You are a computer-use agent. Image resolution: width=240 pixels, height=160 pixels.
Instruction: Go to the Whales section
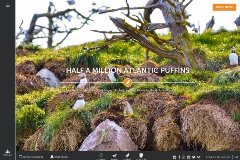pos(114,157)
